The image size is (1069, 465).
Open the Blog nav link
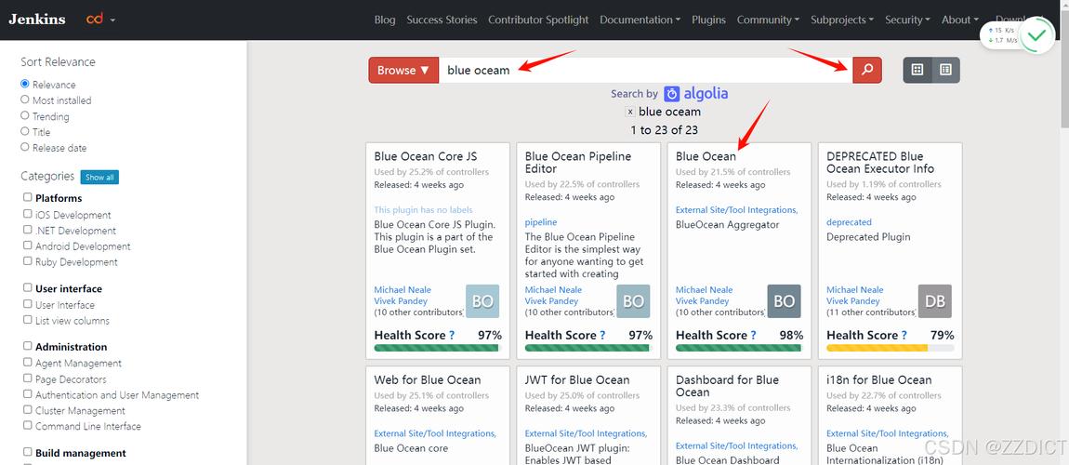click(x=385, y=20)
